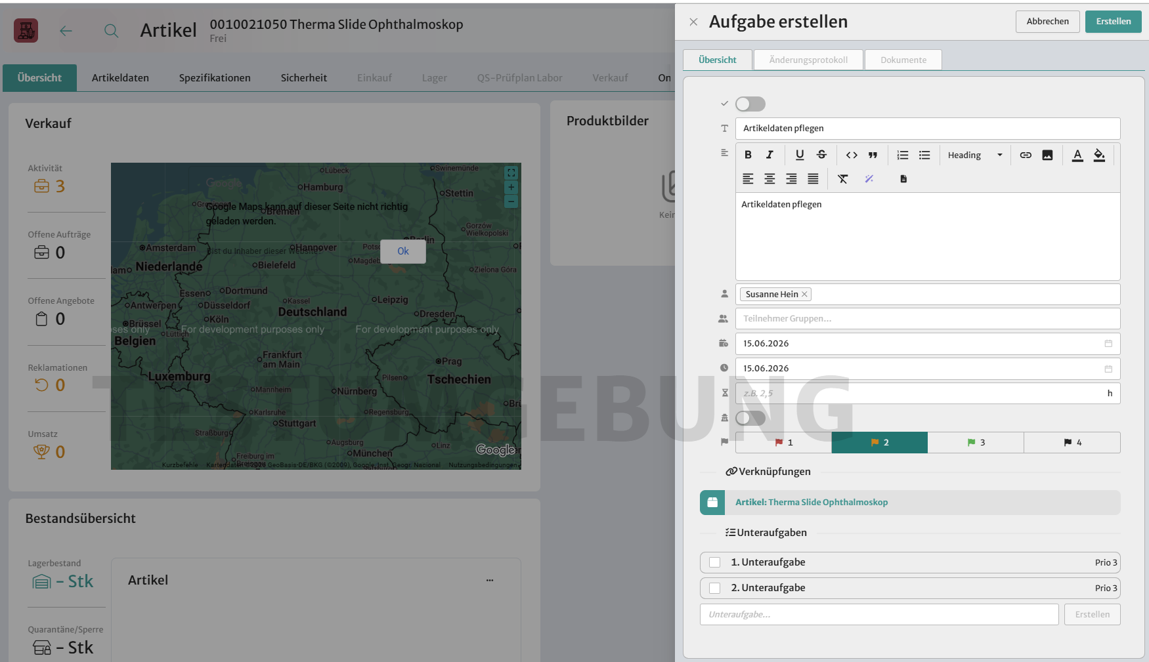Toggle the switch above the priority flags
Image resolution: width=1149 pixels, height=662 pixels.
click(x=750, y=418)
